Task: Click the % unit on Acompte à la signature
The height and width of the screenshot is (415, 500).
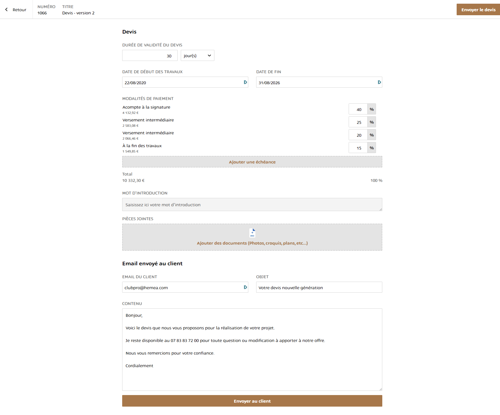Action: [x=371, y=109]
